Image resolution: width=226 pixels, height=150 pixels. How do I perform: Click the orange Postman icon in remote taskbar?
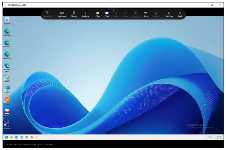32,137
